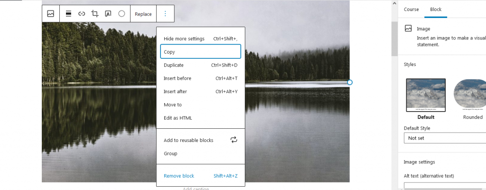Click the image block type icon
This screenshot has width=486, height=190.
click(51, 14)
